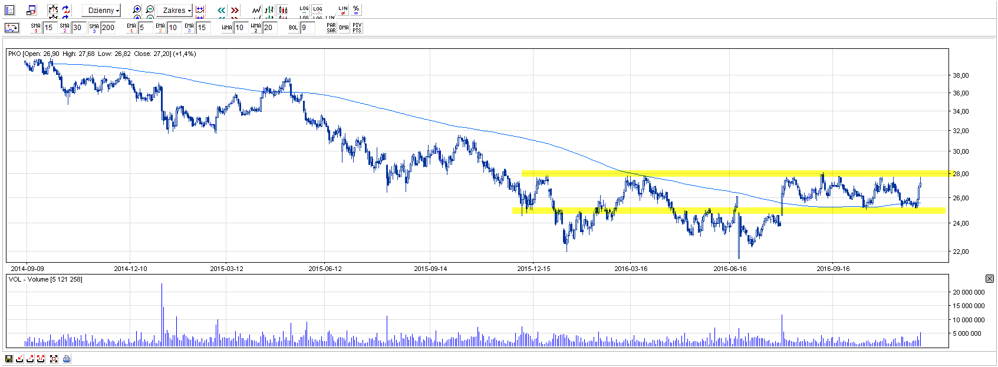Viewport: 998px width, 367px height.
Task: Click the fullscreen chart icon
Action: (54, 359)
